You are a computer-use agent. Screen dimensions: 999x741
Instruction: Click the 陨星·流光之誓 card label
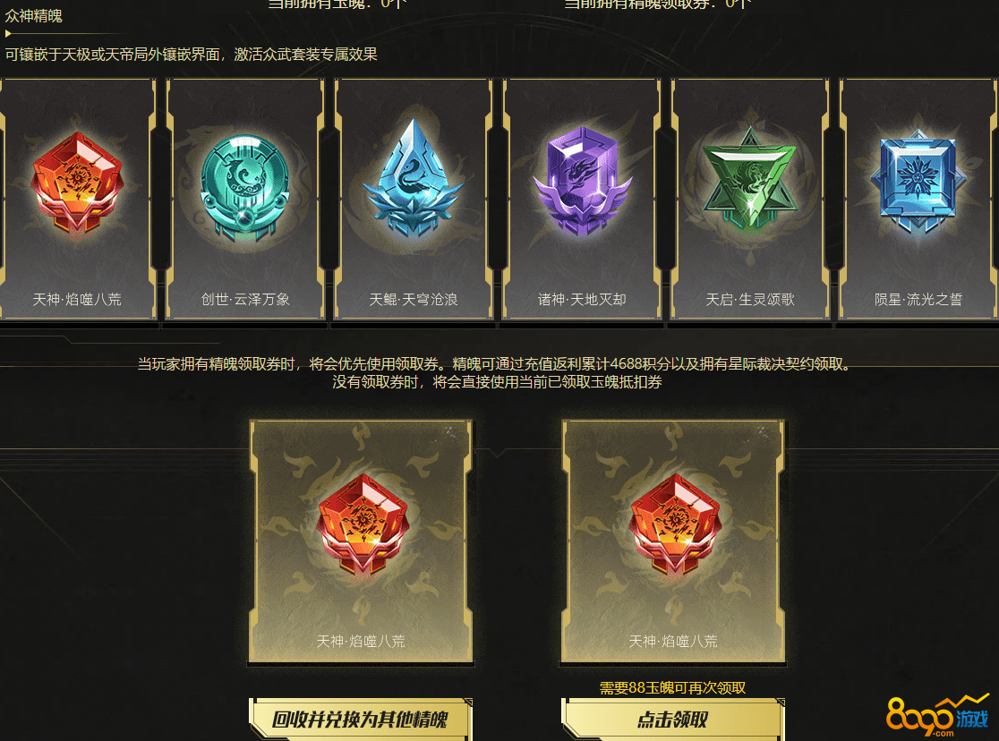[918, 300]
